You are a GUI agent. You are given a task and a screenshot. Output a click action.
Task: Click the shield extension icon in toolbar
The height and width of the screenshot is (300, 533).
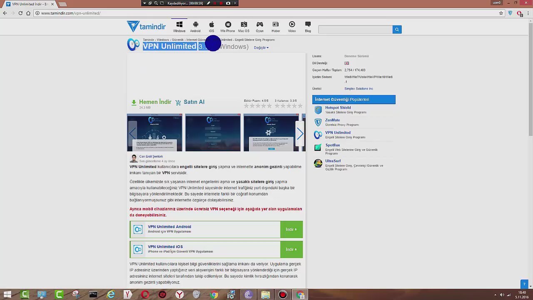point(510,13)
